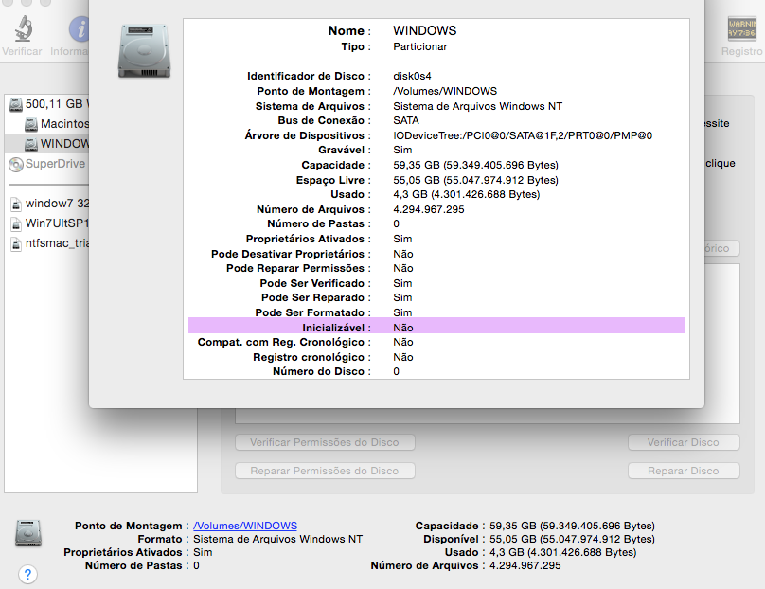Click the Nome value WINDOWS

pyautogui.click(x=425, y=30)
